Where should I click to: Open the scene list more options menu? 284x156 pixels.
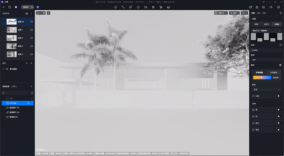[x=31, y=14]
